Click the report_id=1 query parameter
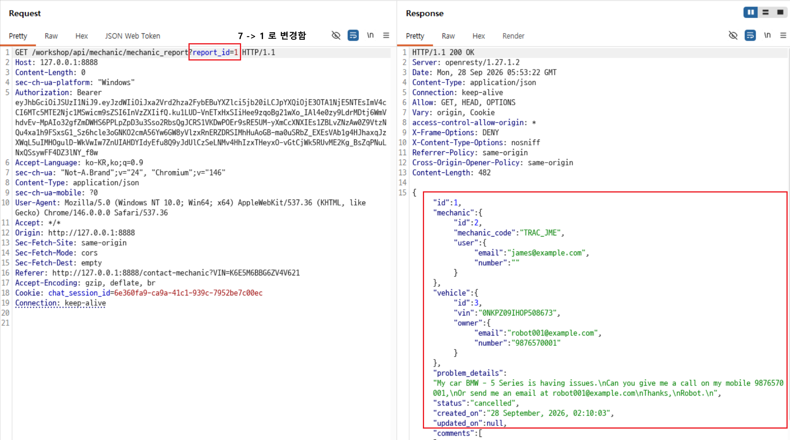 [215, 52]
